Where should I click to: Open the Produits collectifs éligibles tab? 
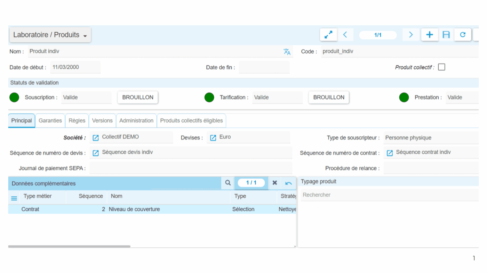(x=191, y=121)
